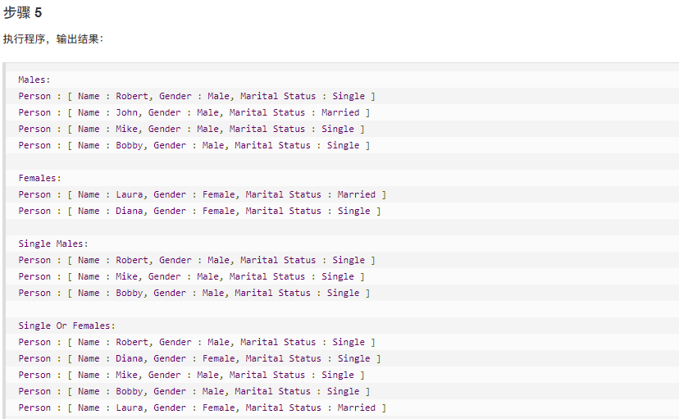Click Diana's line under Single Or Females
Image resolution: width=679 pixels, height=419 pixels.
click(x=200, y=358)
